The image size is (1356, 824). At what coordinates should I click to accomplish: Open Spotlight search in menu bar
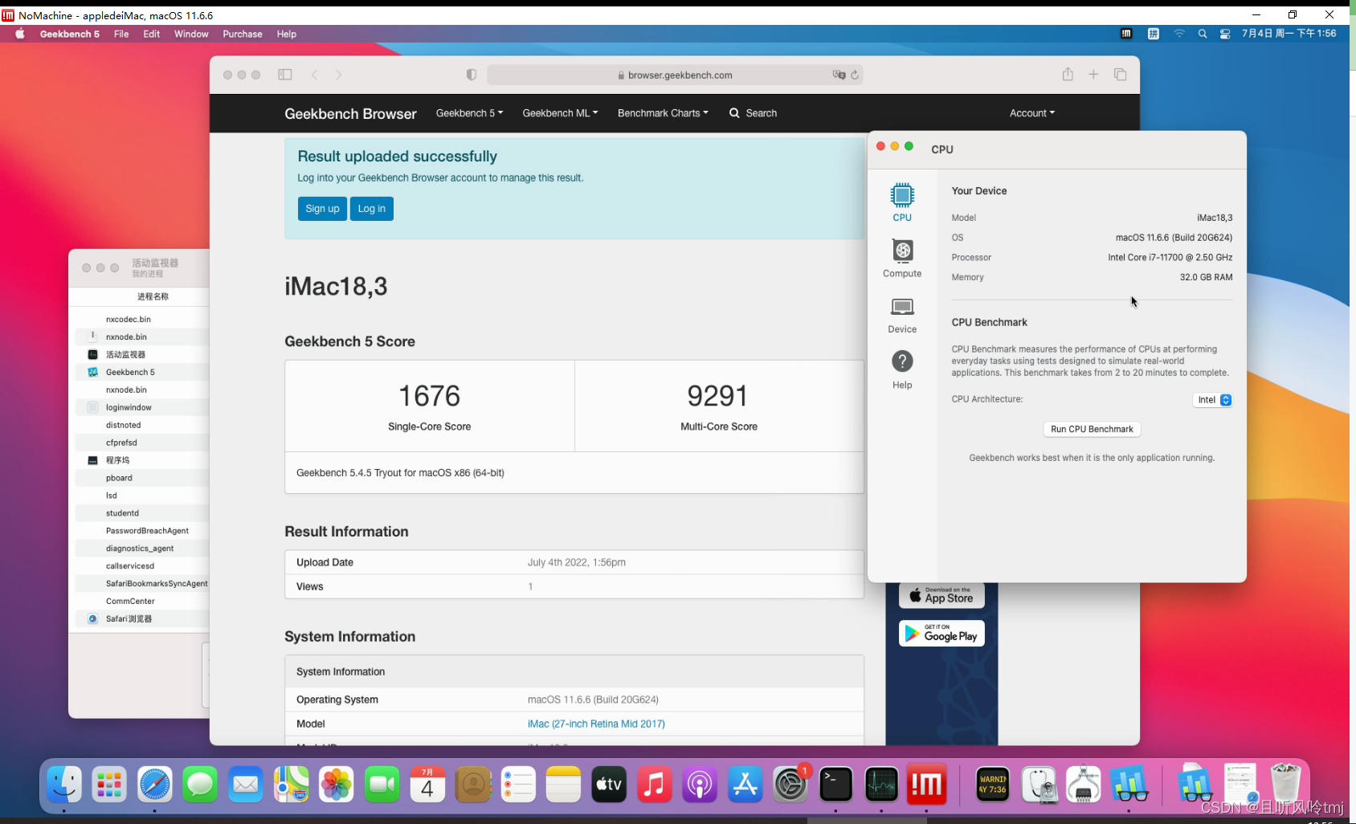1203,34
